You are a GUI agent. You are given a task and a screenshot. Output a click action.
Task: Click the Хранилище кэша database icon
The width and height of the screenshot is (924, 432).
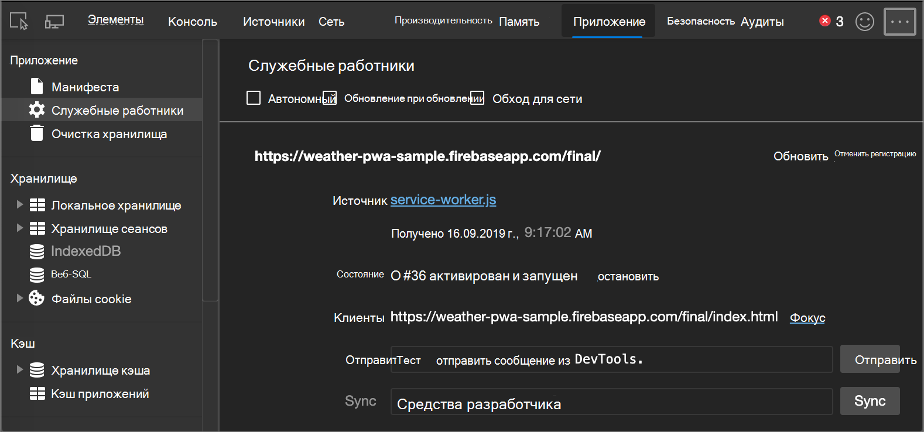point(37,370)
